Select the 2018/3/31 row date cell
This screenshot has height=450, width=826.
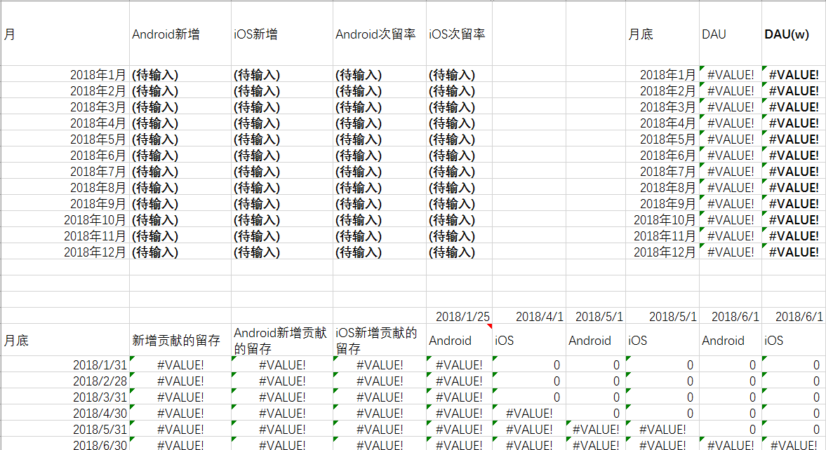(x=65, y=397)
